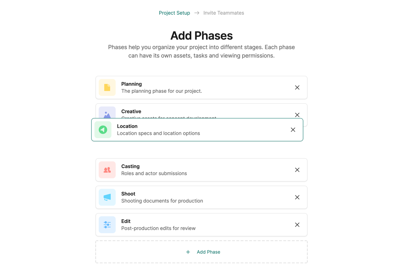Viewport: 404px width, 273px height.
Task: Click the Add Phase button
Action: [x=208, y=252]
